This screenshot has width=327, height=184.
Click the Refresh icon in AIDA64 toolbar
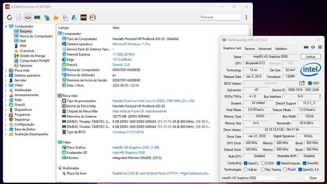coord(9,17)
